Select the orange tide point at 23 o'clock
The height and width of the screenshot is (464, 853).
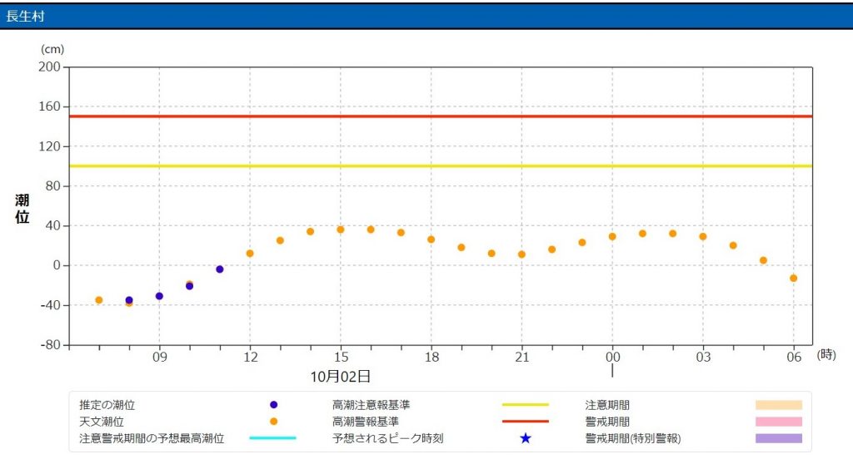pyautogui.click(x=582, y=243)
